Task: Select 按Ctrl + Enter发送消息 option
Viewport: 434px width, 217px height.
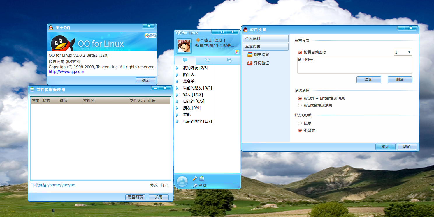Action: click(x=300, y=99)
